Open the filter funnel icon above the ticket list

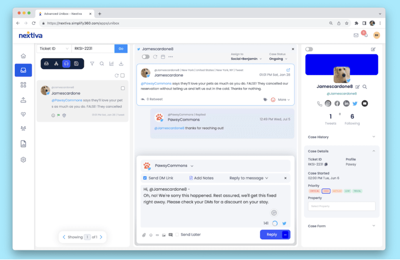[92, 63]
